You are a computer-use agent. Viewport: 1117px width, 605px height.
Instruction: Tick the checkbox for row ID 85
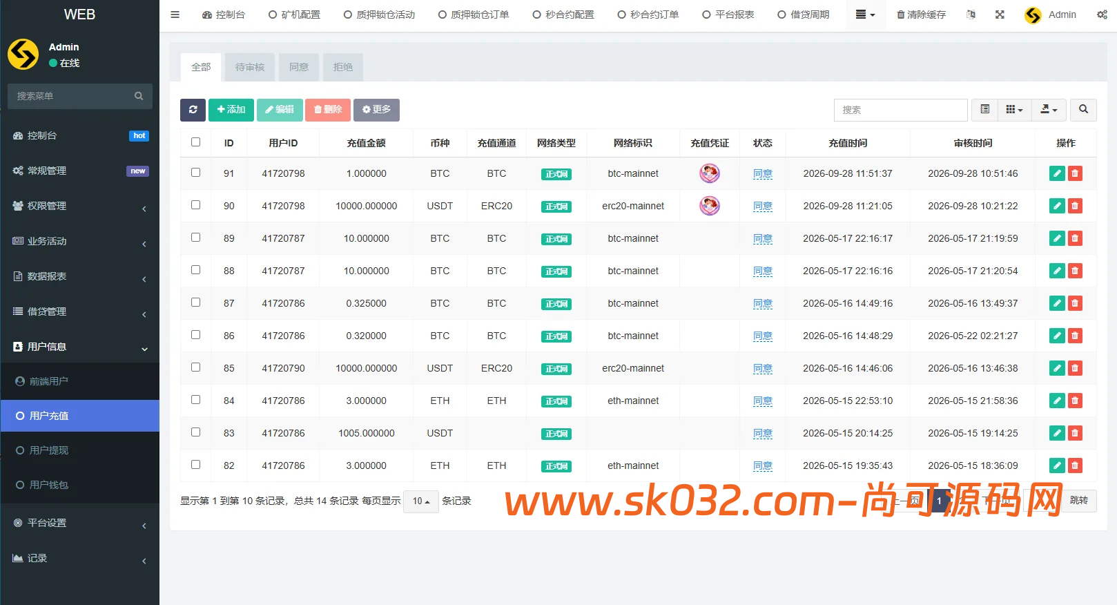[x=195, y=367]
